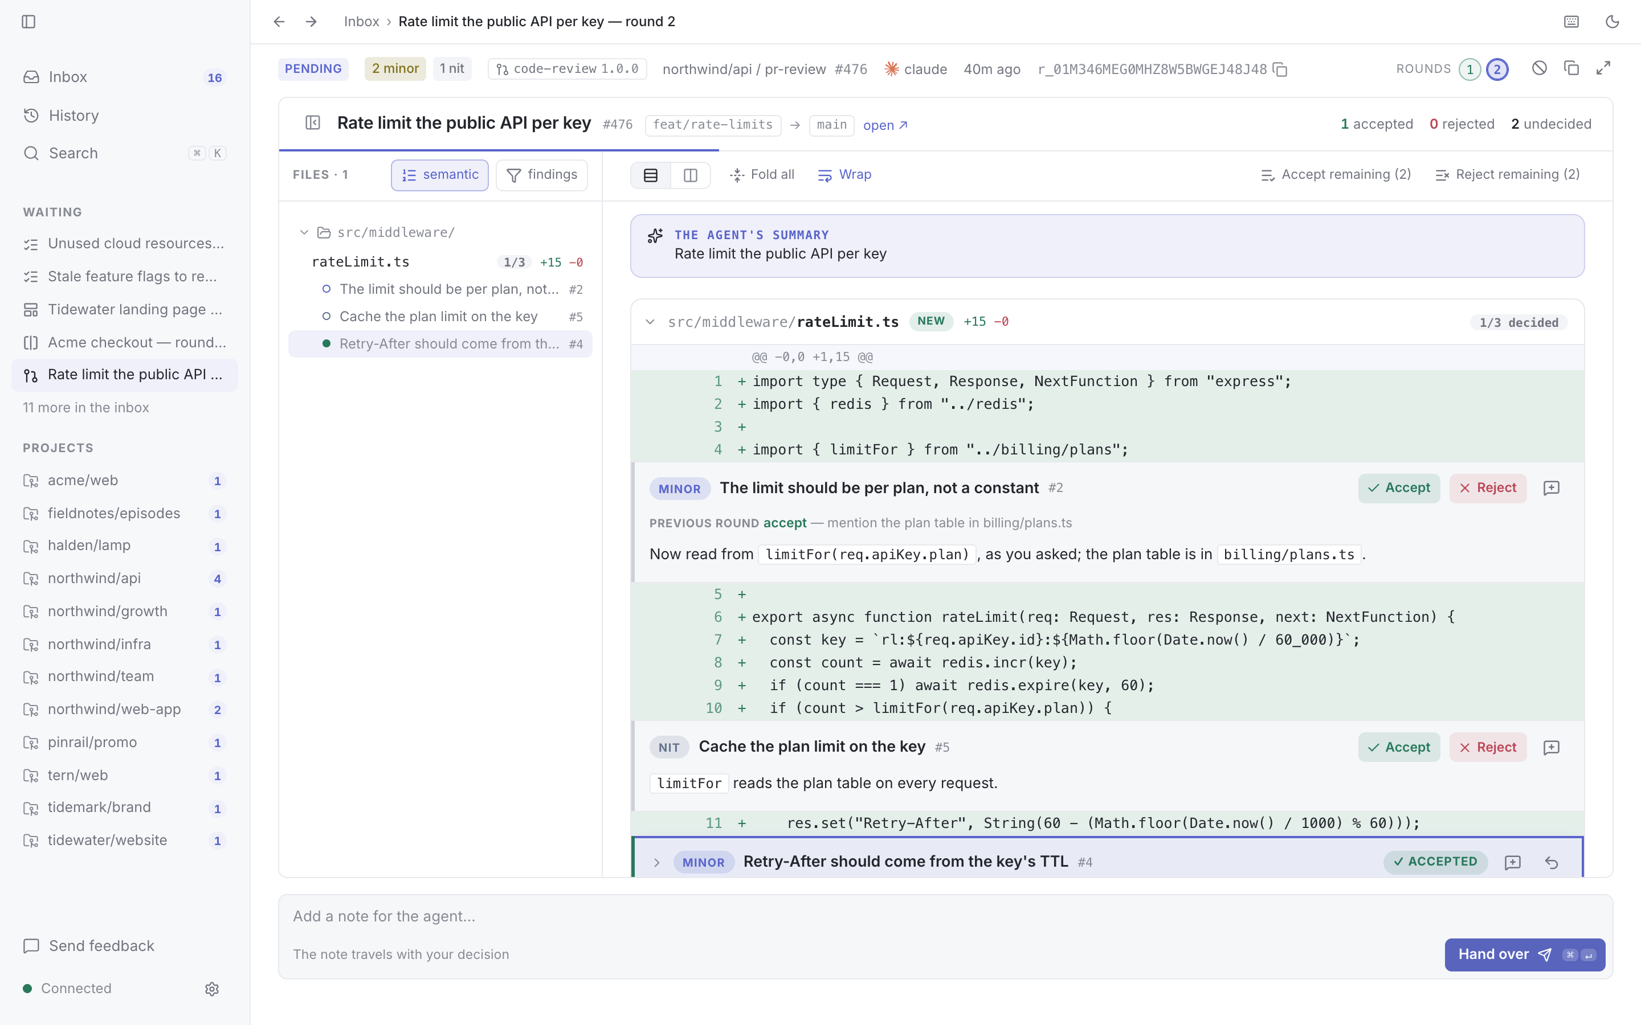
Task: Add comment on accepted finding #4
Action: 1513,862
